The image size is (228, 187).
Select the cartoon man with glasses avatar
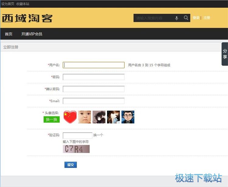(x=128, y=117)
